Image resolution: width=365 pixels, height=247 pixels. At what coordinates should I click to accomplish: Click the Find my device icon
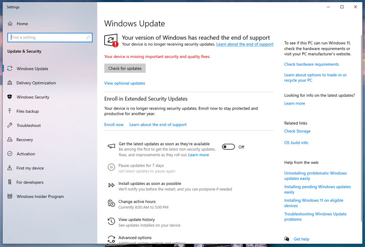click(x=10, y=168)
